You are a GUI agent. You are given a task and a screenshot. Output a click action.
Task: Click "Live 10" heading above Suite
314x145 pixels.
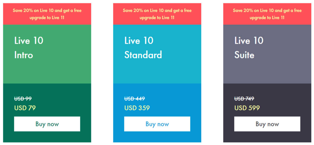coord(249,41)
